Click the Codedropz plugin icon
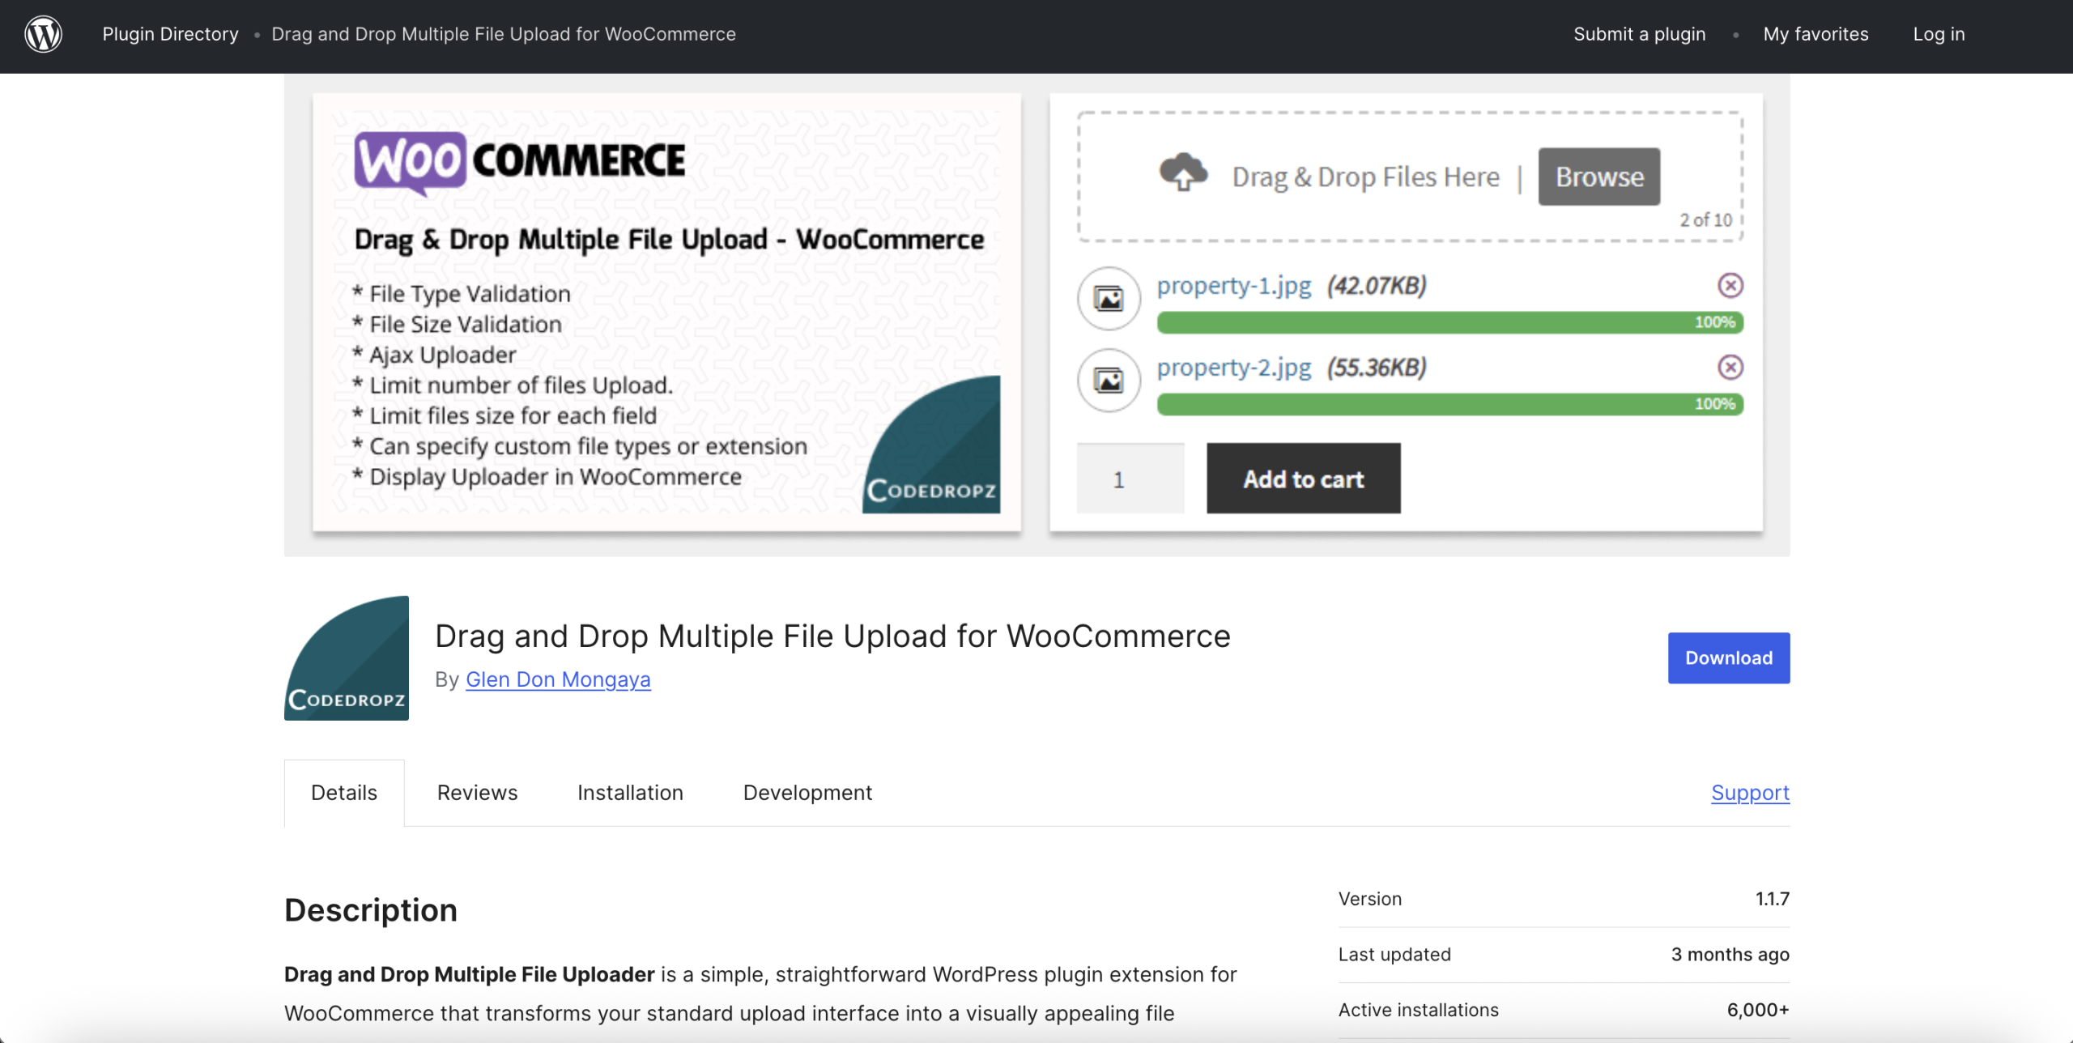Screen dimensions: 2073x1043 pyautogui.click(x=347, y=658)
